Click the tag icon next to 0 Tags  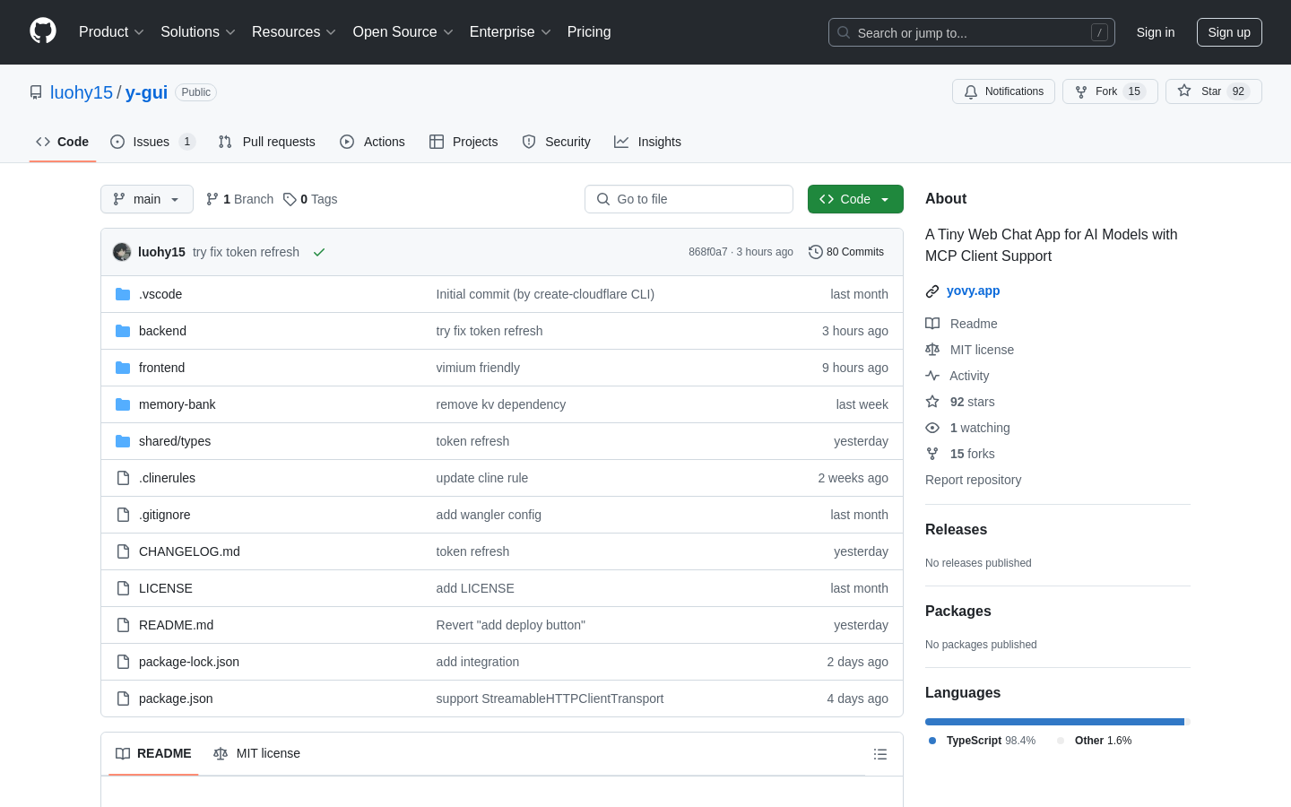tap(290, 199)
